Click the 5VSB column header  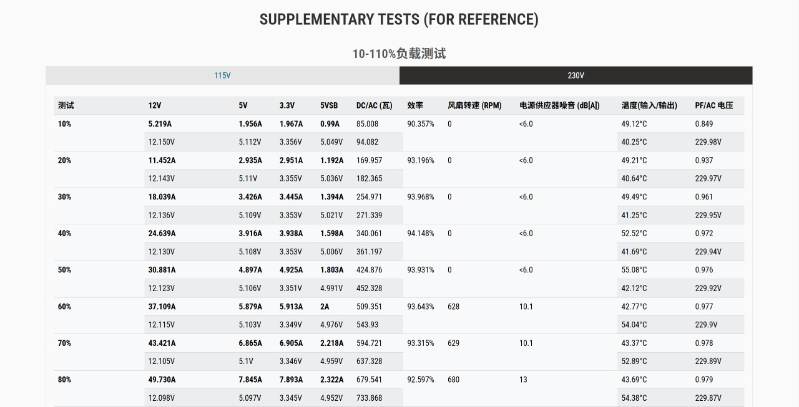coord(329,105)
